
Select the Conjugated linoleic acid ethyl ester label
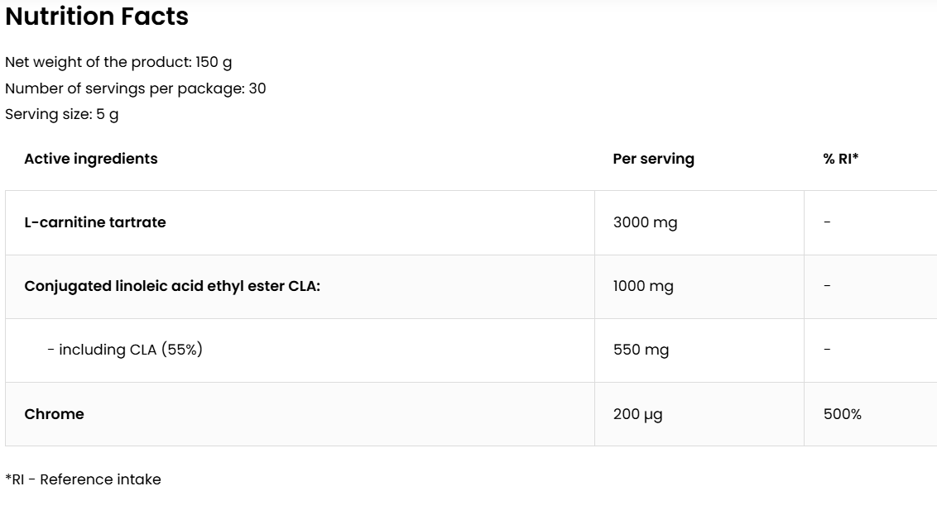[x=172, y=286]
